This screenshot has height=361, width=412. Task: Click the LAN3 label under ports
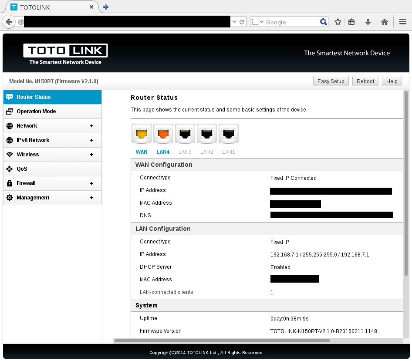coord(185,152)
